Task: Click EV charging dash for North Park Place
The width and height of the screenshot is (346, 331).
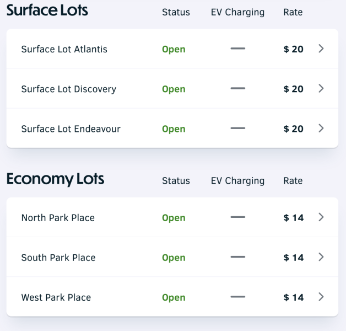Action: click(x=237, y=217)
